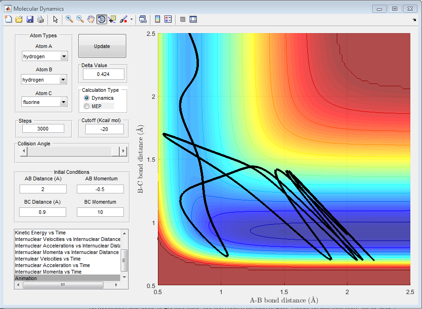Open the Atom B dropdown
Screen dimensions: 422x309
pyautogui.click(x=64, y=80)
